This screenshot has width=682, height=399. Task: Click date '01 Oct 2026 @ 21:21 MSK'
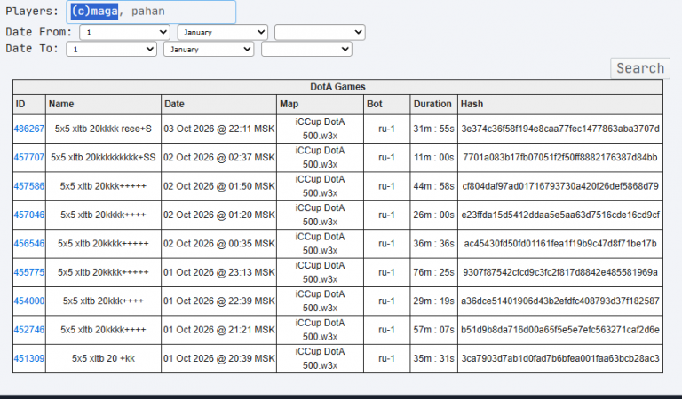click(218, 330)
